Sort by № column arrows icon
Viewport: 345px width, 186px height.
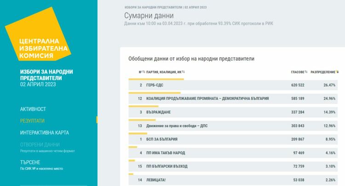point(144,72)
